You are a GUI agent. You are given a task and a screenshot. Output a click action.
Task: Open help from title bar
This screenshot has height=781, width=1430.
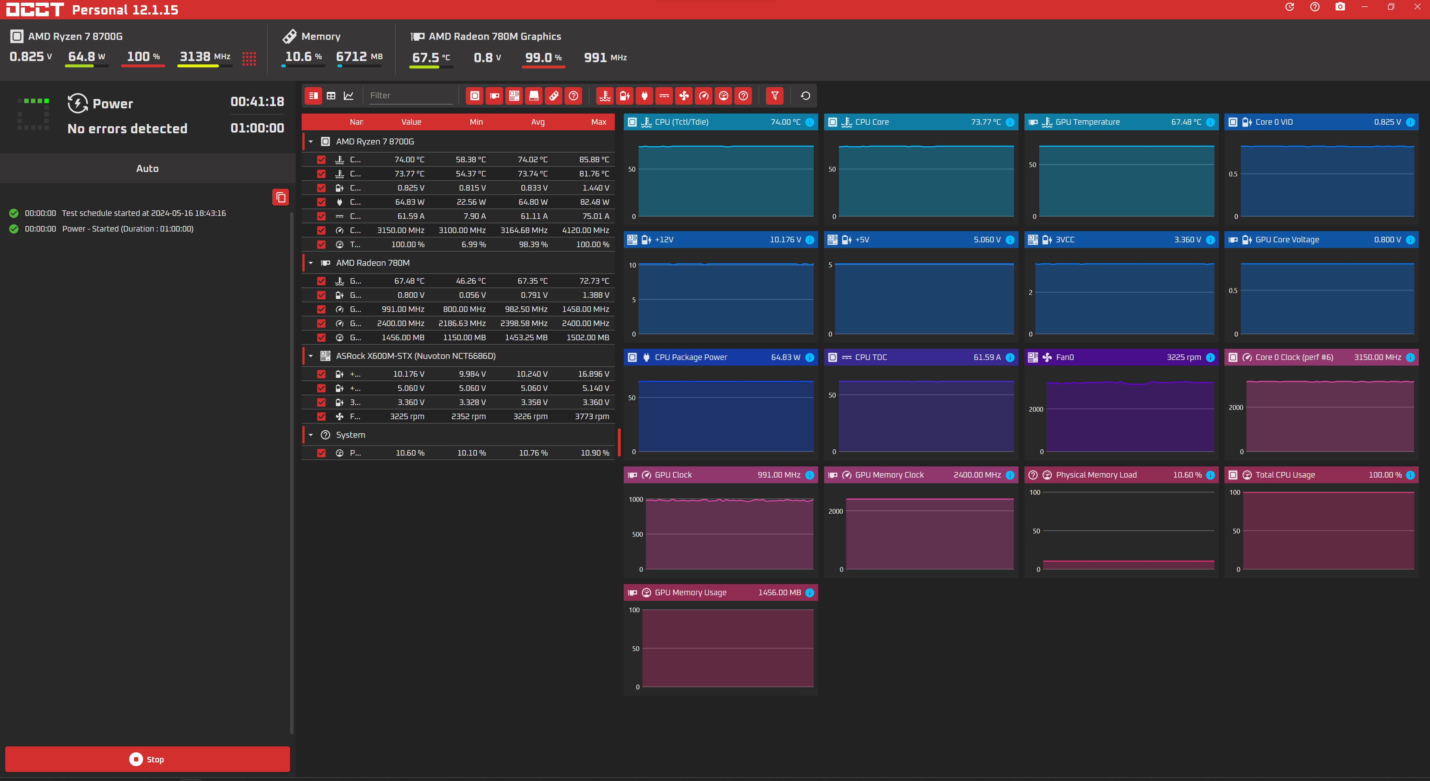pos(1315,7)
